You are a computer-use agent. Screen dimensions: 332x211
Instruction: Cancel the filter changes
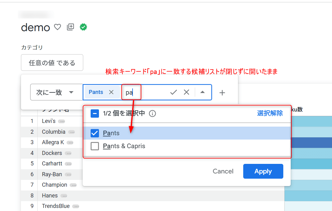(x=223, y=171)
